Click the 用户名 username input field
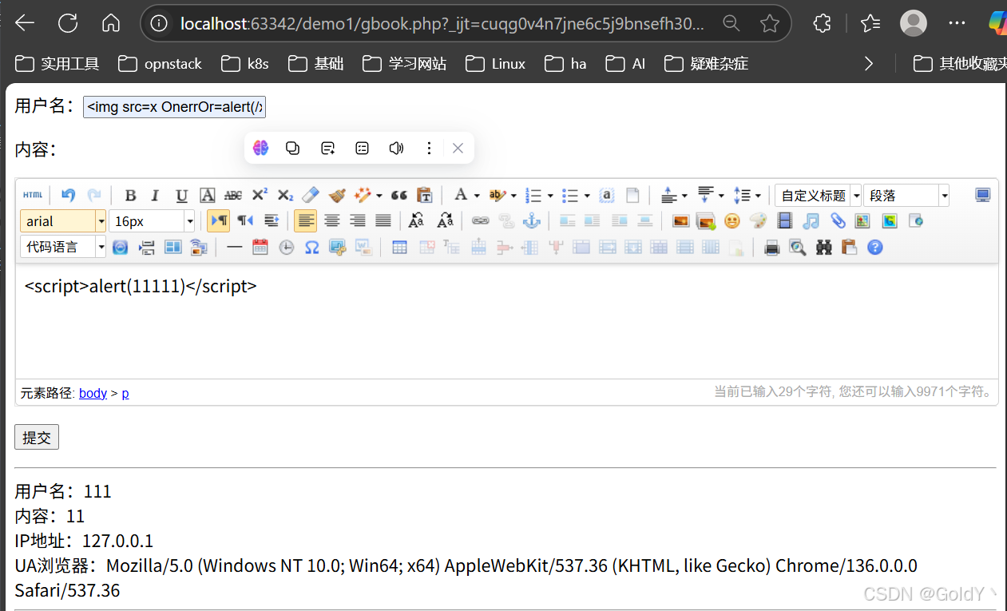This screenshot has width=1007, height=611. coord(174,106)
